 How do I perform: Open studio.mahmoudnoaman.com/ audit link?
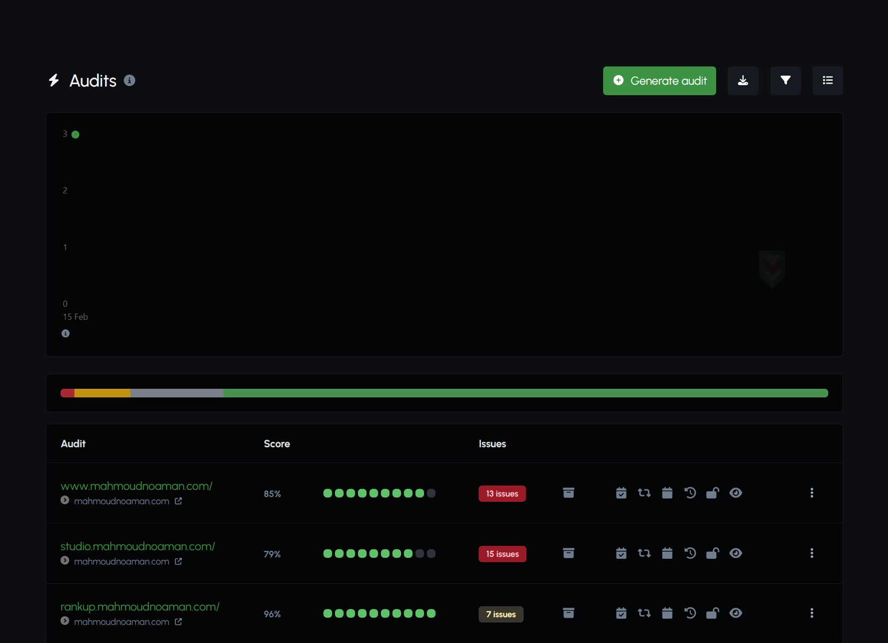click(x=137, y=546)
